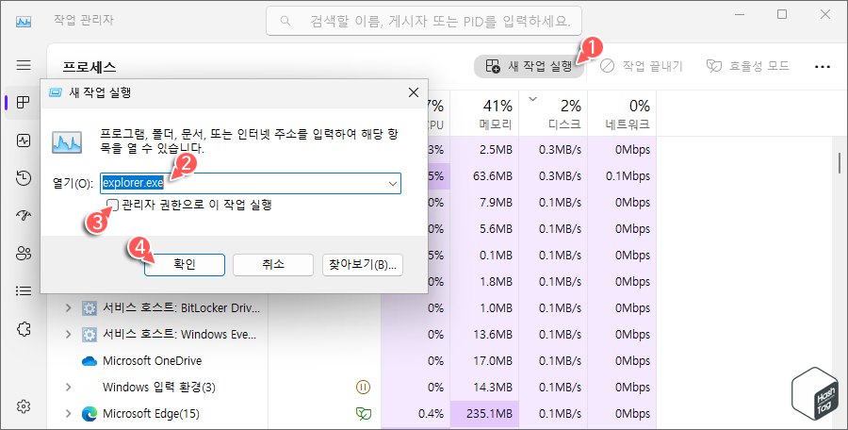The width and height of the screenshot is (848, 430).
Task: Click the BitLocker service host gear icon
Action: click(x=89, y=308)
